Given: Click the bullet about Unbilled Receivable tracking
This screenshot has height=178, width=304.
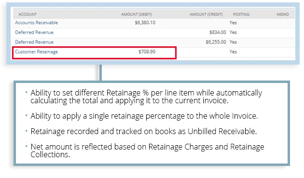Looking at the screenshot, I should click(143, 132).
